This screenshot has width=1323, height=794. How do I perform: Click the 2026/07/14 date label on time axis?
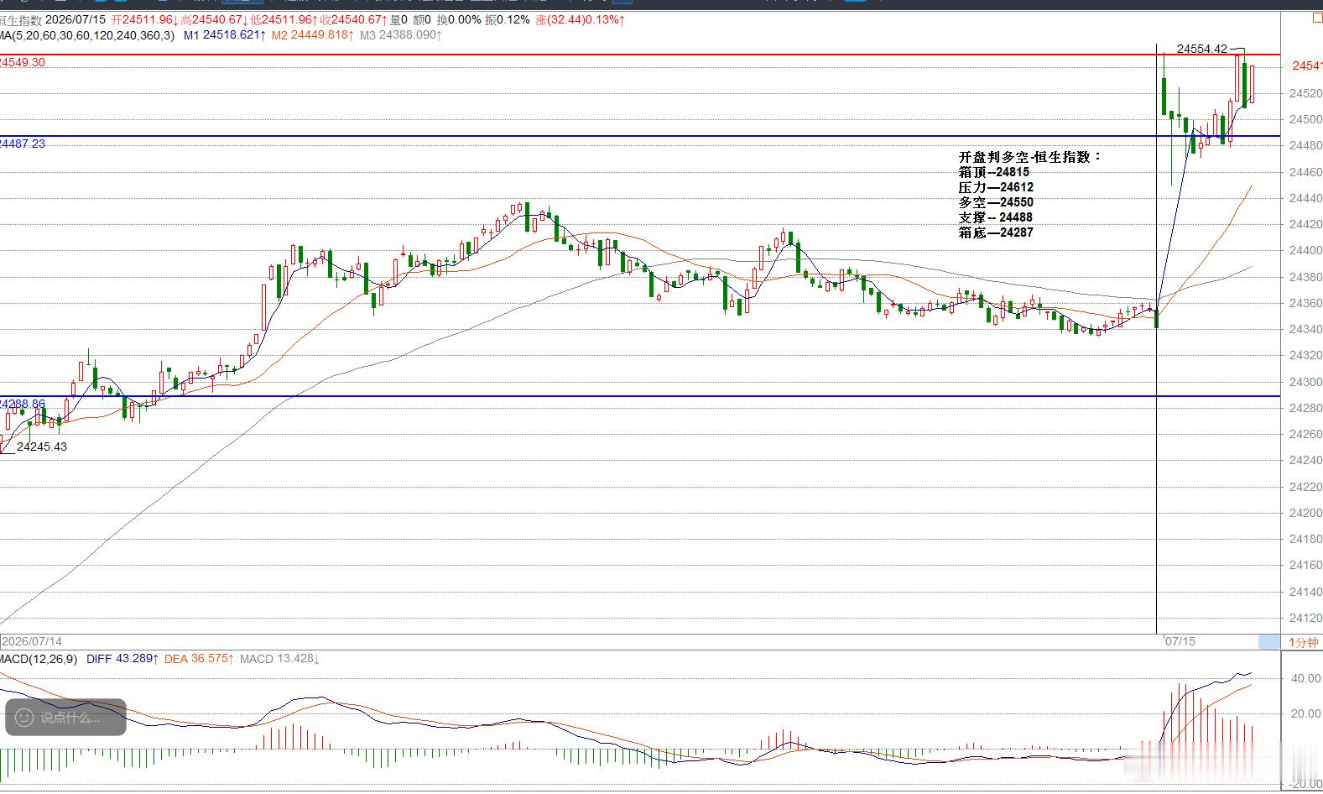coord(32,641)
